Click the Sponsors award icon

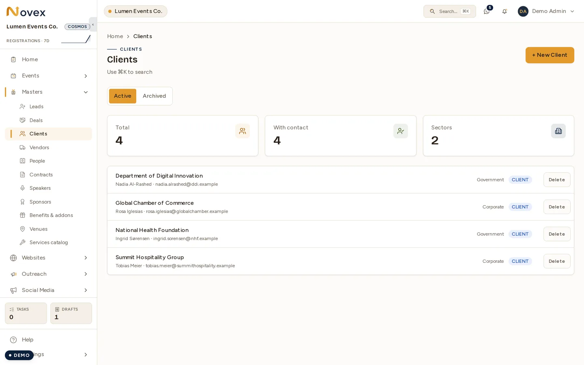pos(23,202)
